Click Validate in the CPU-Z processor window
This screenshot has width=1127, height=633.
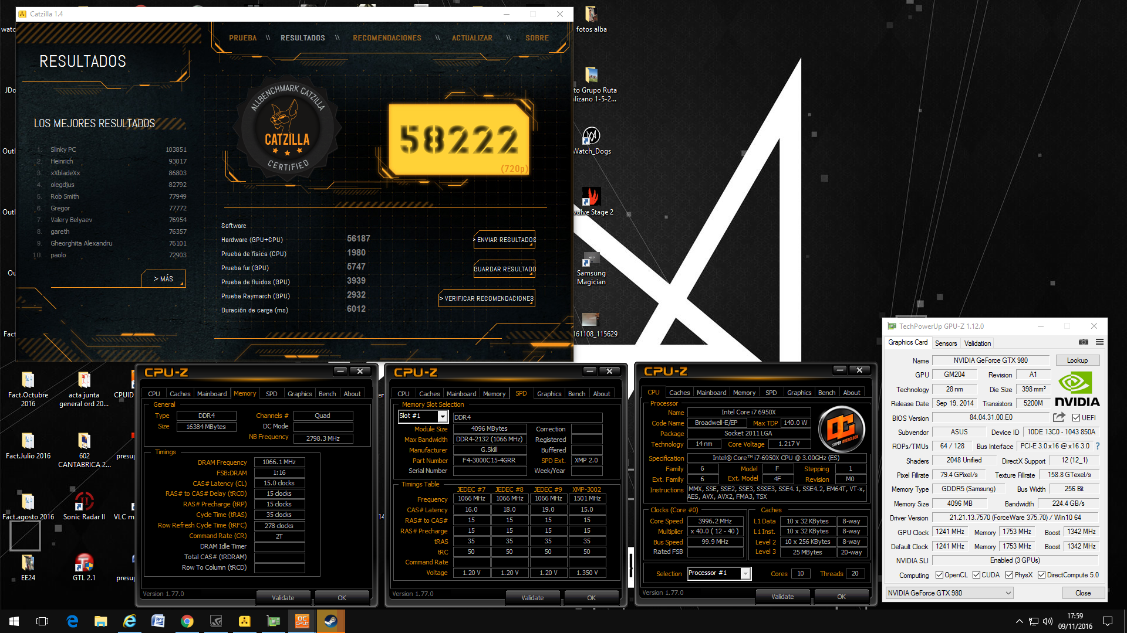point(782,597)
